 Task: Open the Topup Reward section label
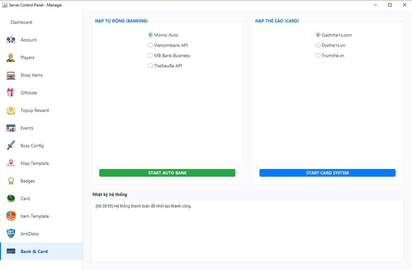tap(35, 110)
